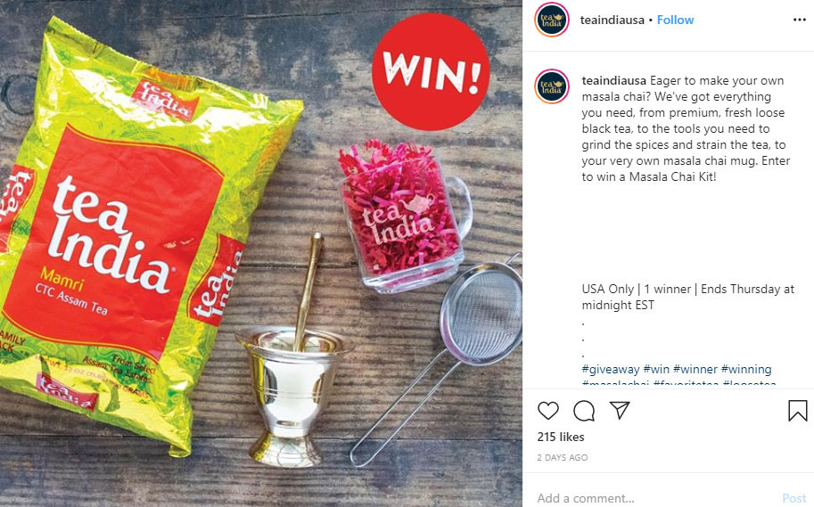Click the Tea India avatar in header

(x=551, y=20)
